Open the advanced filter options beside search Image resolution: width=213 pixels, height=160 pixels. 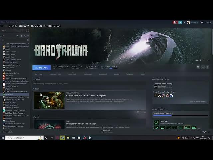[28, 40]
